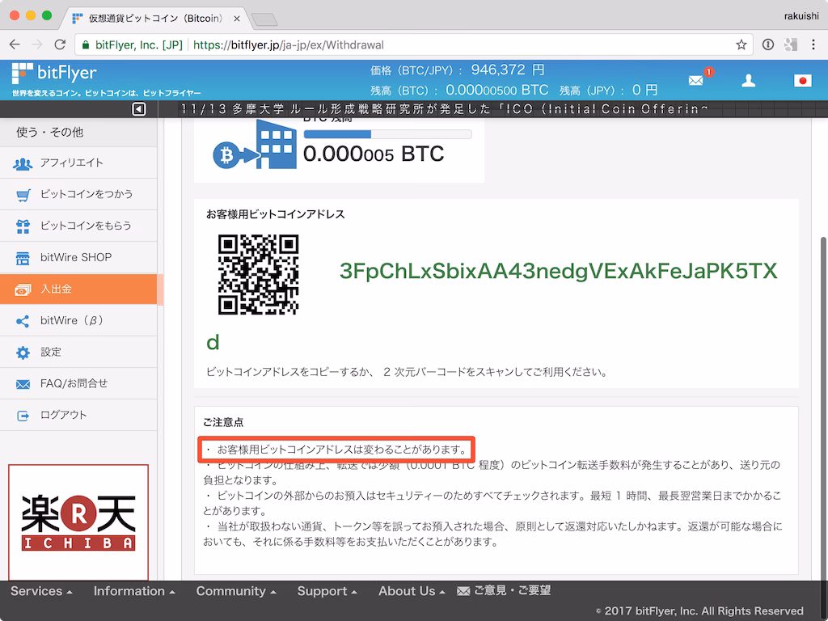Click the header BTC balance 0.00000500 BTC
The image size is (828, 621).
(497, 90)
